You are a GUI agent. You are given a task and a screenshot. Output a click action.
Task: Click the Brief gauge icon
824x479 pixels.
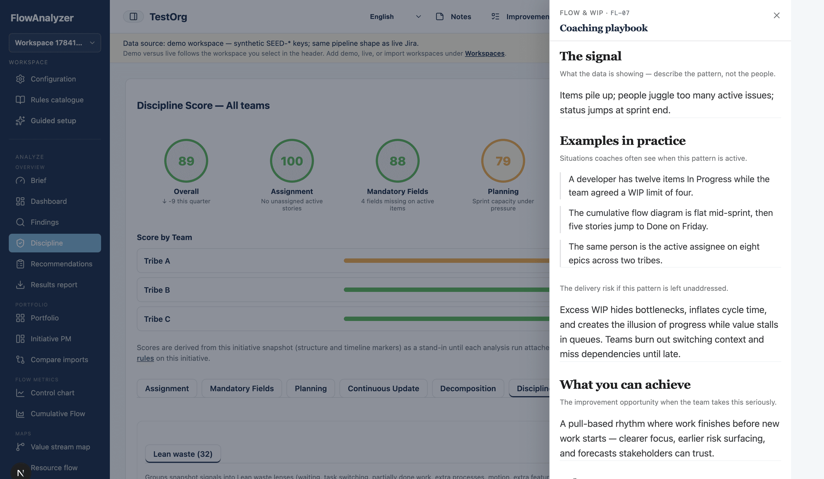tap(20, 181)
